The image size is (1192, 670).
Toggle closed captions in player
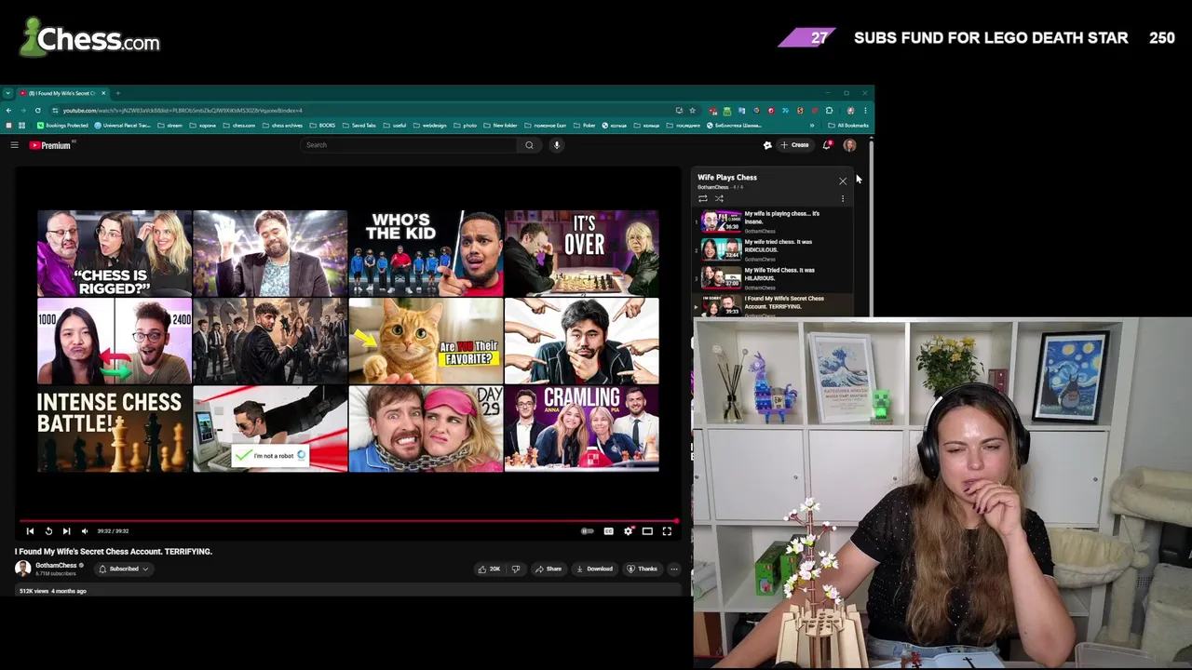(x=608, y=531)
